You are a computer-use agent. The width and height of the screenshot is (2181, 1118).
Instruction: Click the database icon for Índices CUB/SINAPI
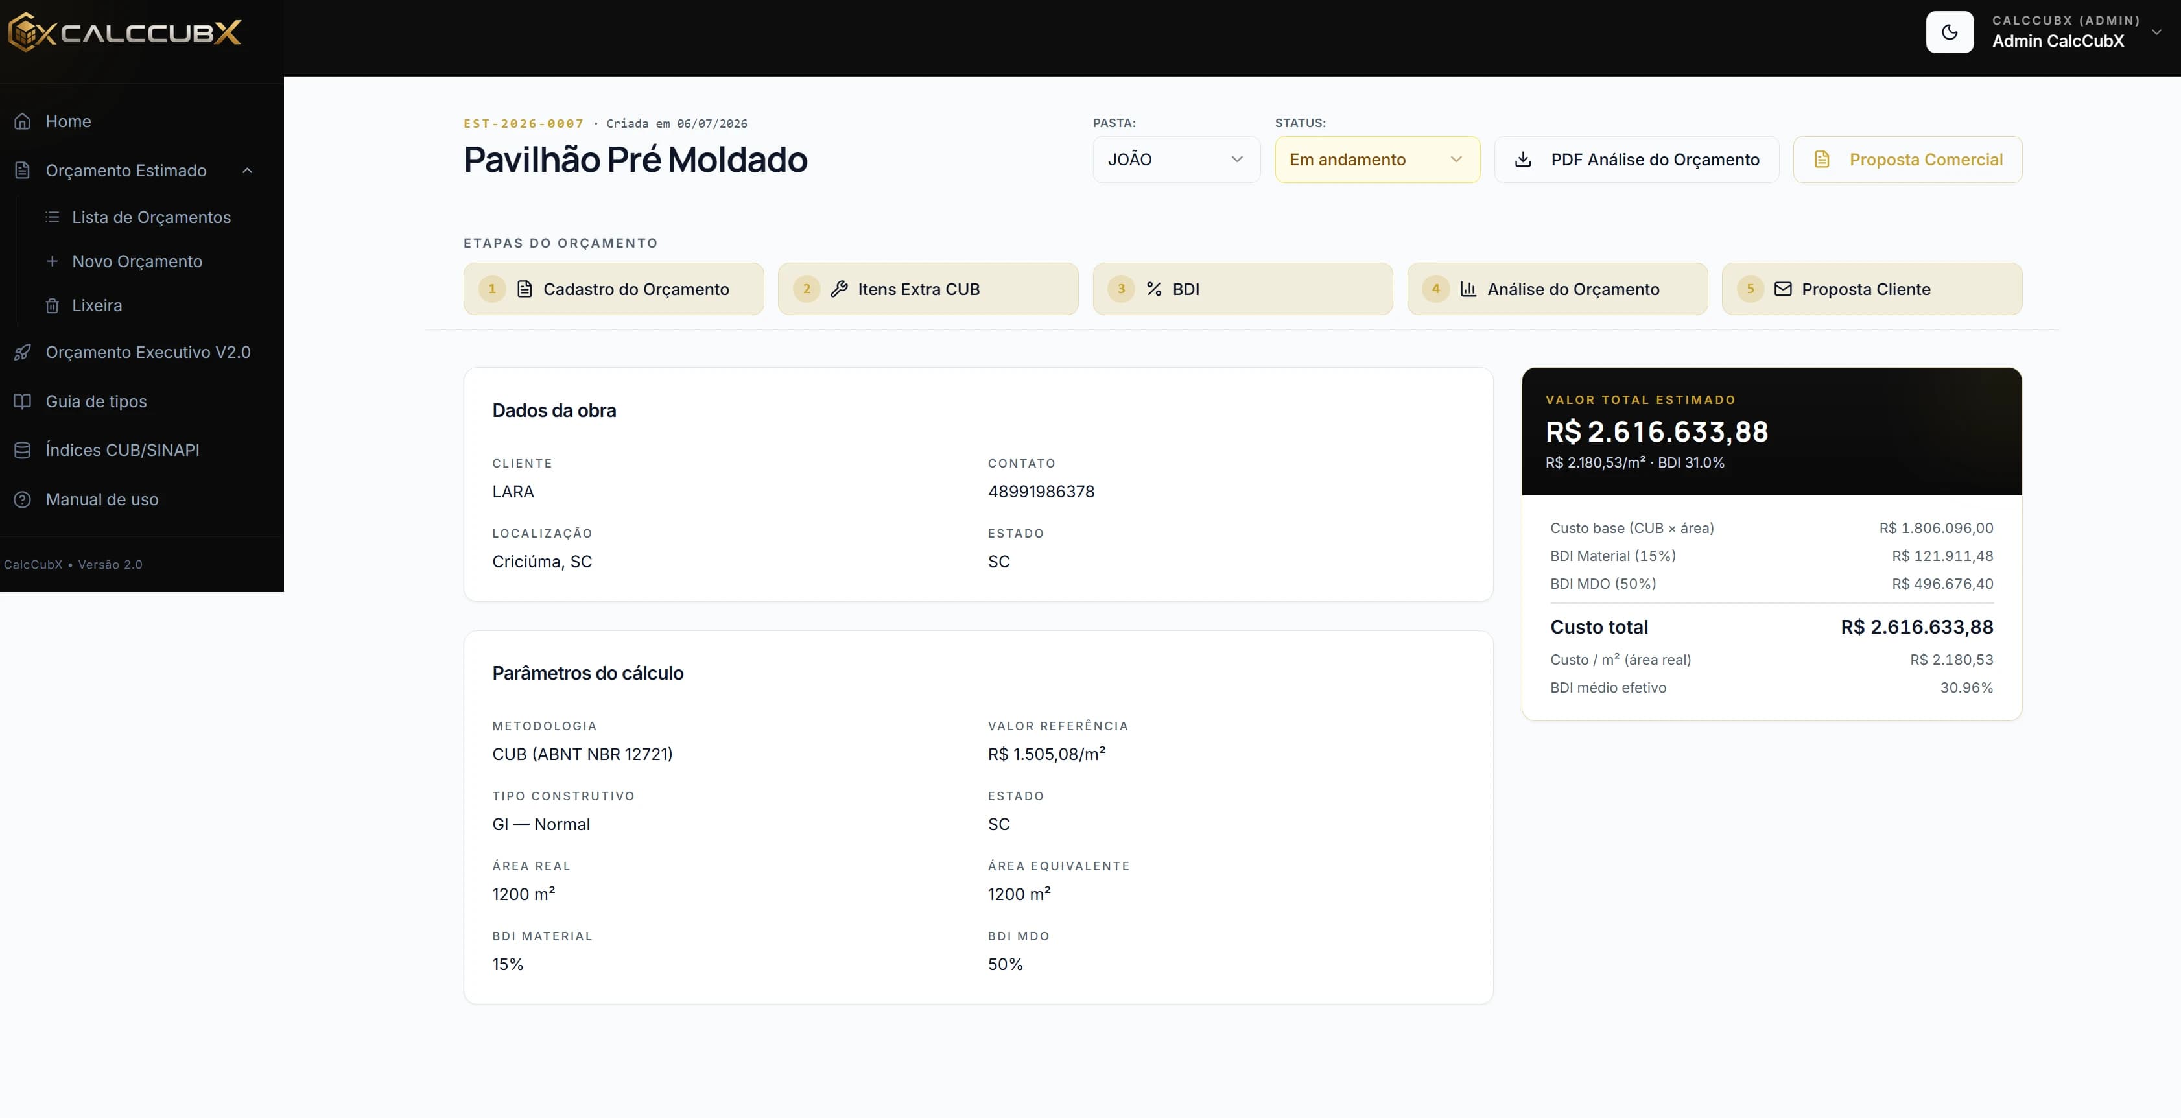point(23,450)
